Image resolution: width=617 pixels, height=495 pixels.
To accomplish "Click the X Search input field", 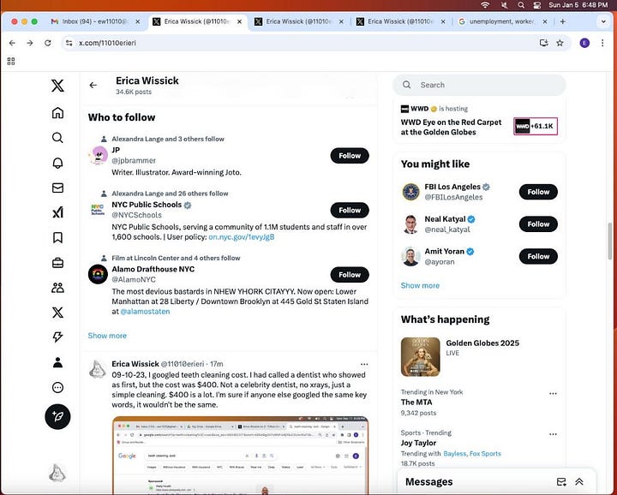I will point(479,85).
